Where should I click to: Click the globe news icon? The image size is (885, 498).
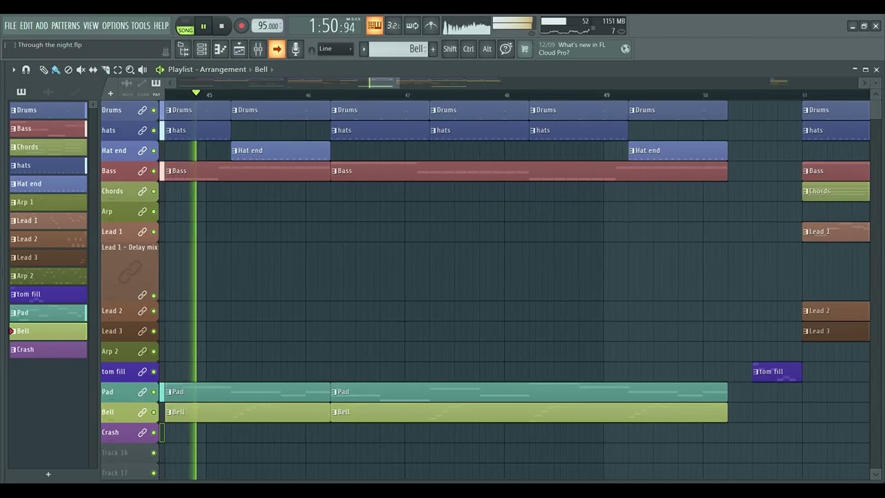(625, 48)
